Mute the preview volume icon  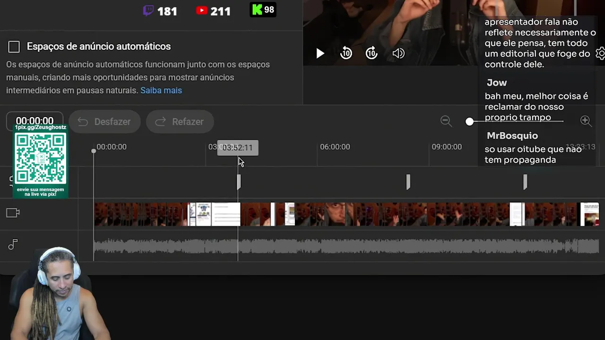click(398, 53)
